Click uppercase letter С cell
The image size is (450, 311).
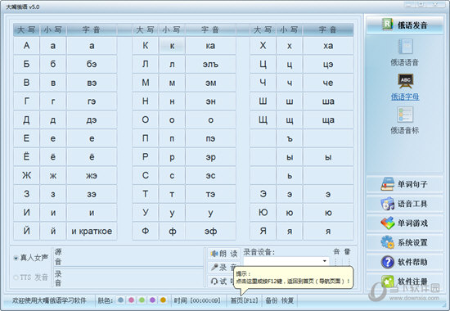pos(145,175)
